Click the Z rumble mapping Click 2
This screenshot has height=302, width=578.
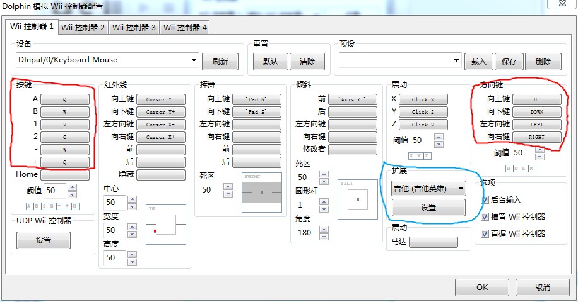423,125
